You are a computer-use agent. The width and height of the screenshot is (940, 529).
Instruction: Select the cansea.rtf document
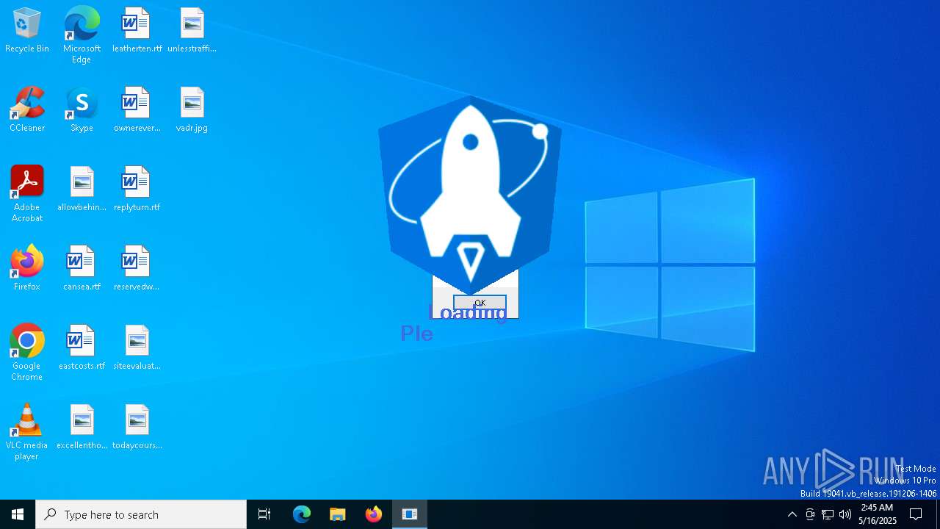coord(82,269)
